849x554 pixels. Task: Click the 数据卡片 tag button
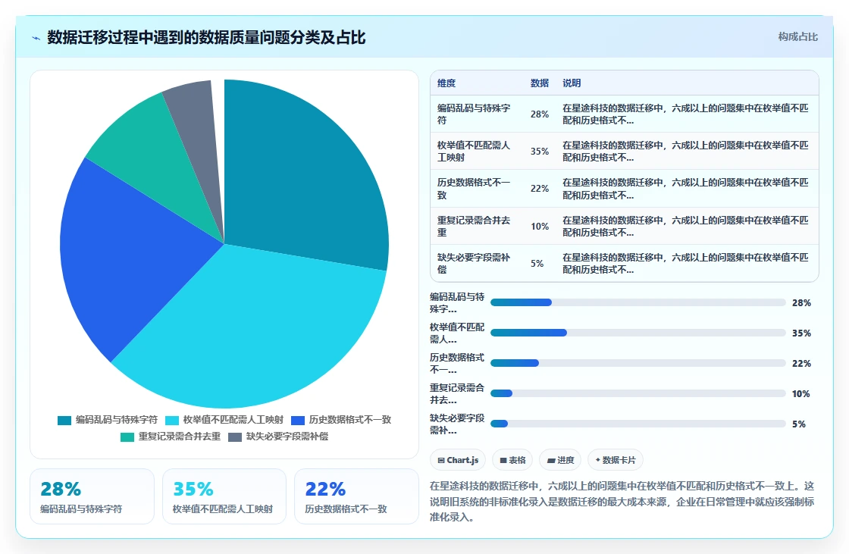click(616, 460)
